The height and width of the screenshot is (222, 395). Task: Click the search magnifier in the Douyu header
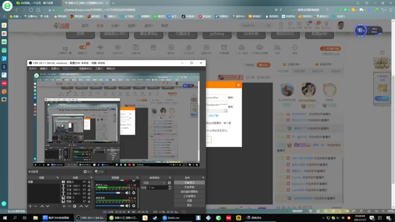click(268, 26)
